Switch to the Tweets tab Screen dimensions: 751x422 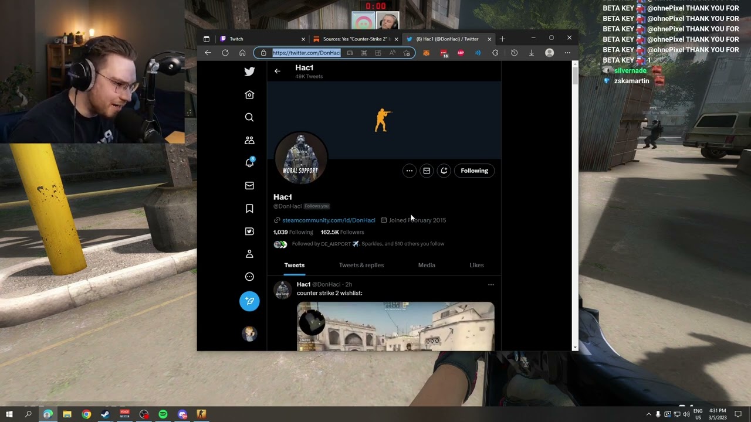point(295,266)
